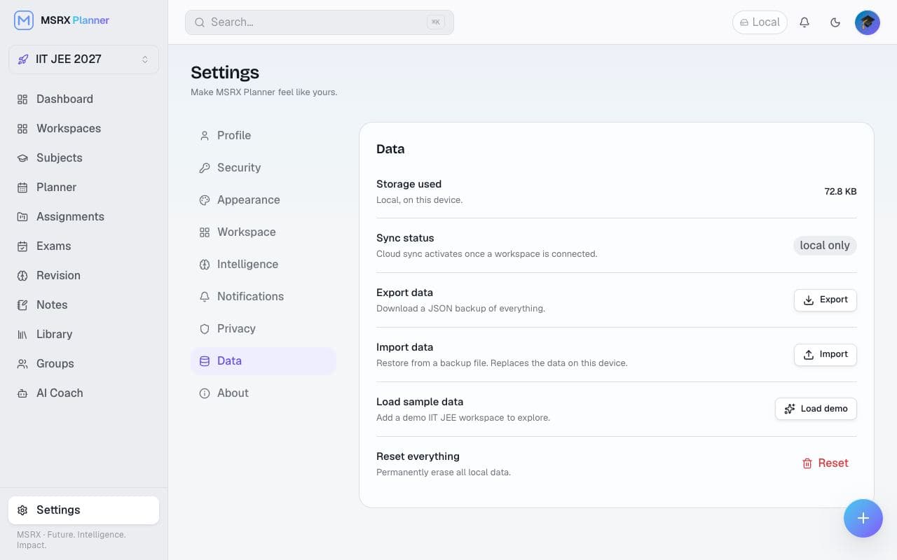Screen dimensions: 897x560
Task: Focus the Search input field
Action: coord(320,22)
